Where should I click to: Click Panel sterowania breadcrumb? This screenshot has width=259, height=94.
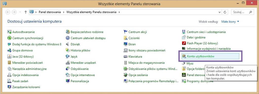(50, 12)
